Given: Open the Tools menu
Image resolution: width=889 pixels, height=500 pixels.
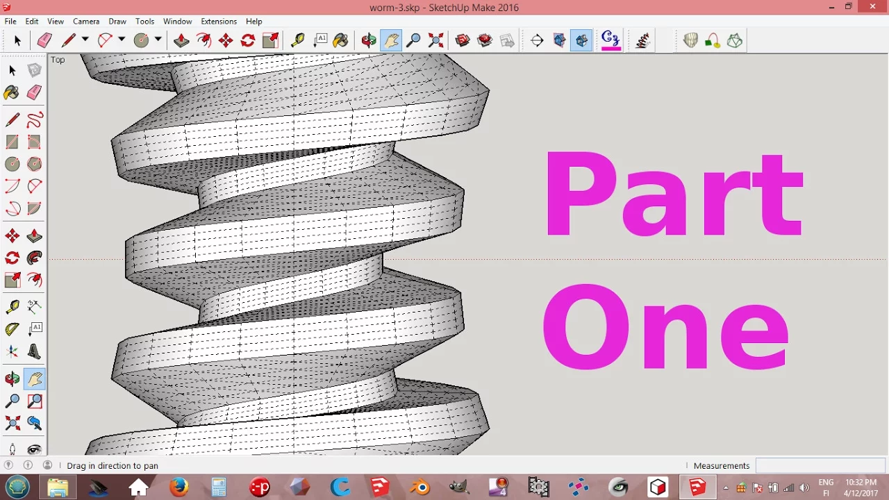Looking at the screenshot, I should coord(144,22).
